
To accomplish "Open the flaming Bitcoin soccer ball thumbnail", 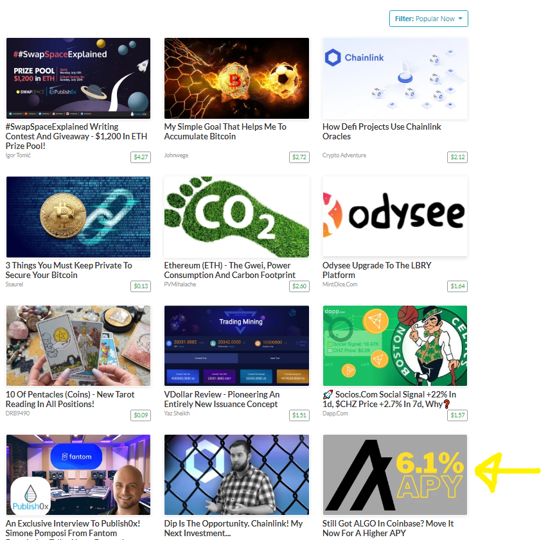I will (x=236, y=78).
